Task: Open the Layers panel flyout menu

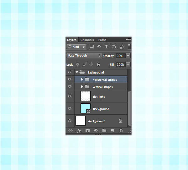Action: pyautogui.click(x=128, y=40)
